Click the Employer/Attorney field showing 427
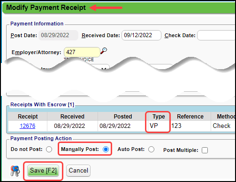 82,52
